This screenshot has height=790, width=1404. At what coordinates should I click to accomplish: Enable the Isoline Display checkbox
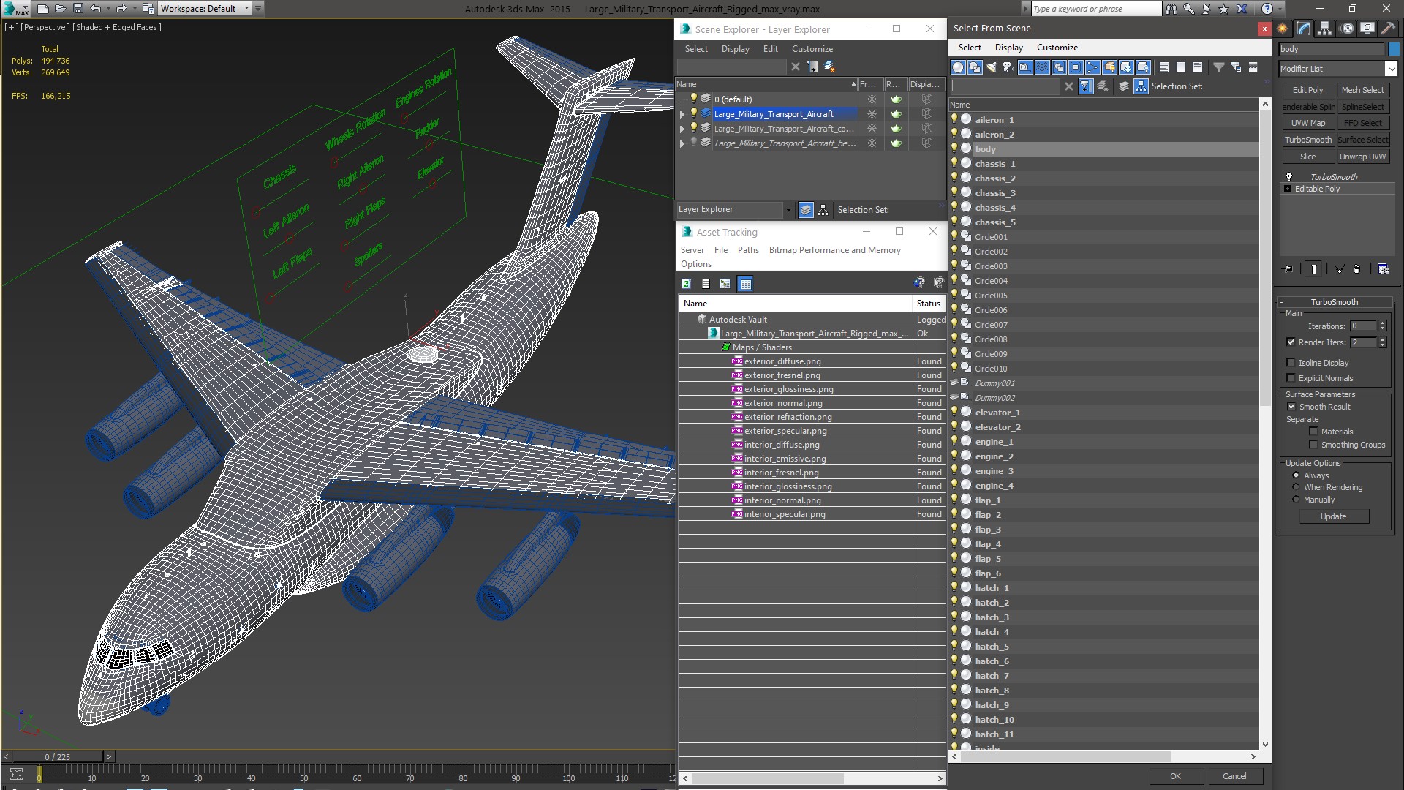click(1291, 363)
